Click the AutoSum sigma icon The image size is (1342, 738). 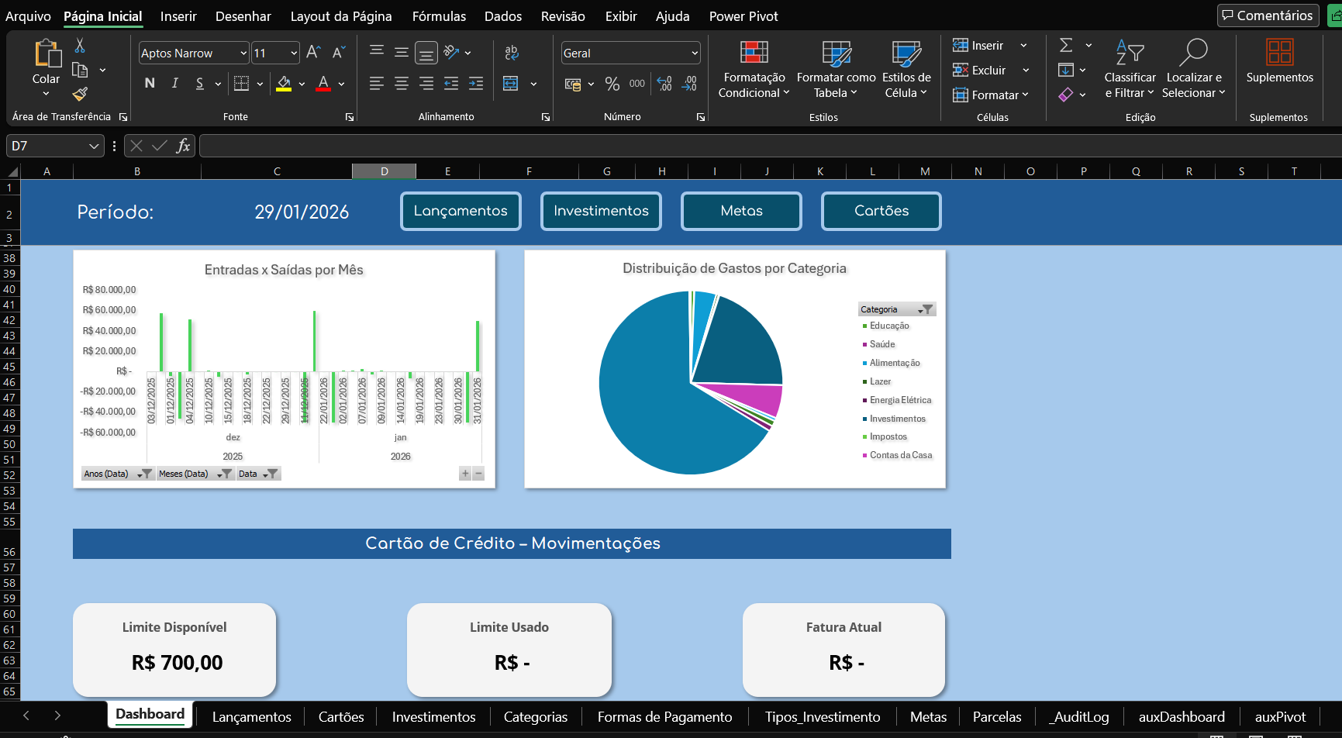1066,46
